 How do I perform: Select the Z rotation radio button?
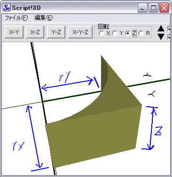(x=128, y=33)
